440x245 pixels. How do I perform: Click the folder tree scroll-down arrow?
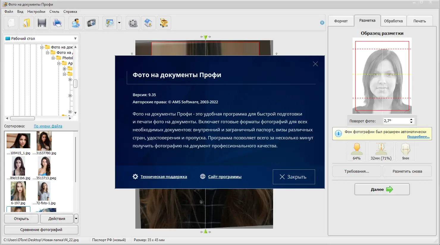pos(75,113)
